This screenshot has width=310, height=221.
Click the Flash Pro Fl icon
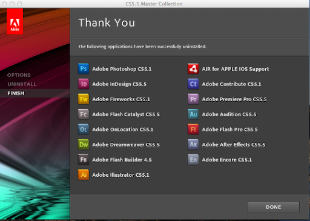tap(193, 130)
